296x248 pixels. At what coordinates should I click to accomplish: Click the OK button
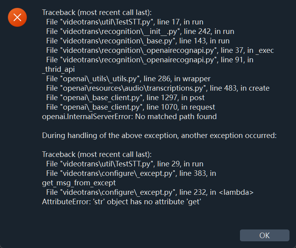point(264,235)
